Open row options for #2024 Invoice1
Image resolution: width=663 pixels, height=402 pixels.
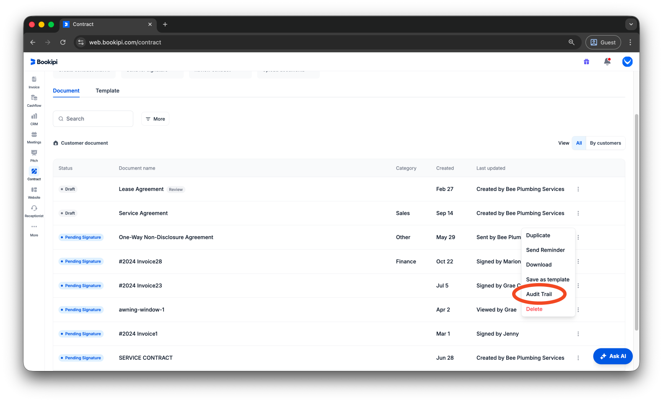tap(578, 334)
